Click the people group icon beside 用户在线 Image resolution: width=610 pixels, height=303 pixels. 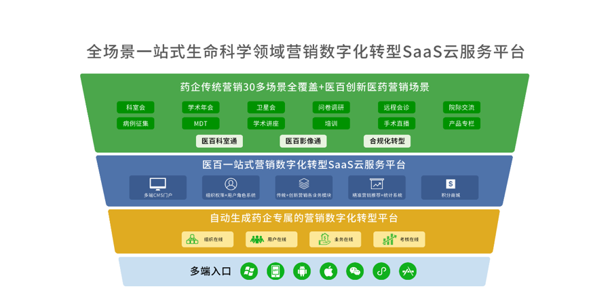256,239
